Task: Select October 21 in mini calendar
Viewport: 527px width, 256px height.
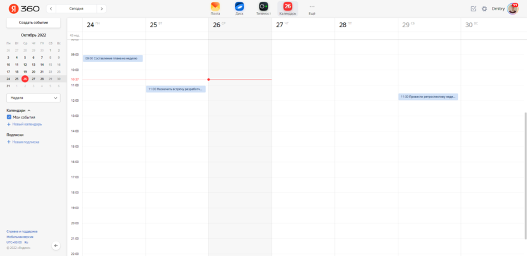Action: 42,72
